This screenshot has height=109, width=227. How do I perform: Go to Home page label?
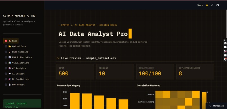(15, 41)
